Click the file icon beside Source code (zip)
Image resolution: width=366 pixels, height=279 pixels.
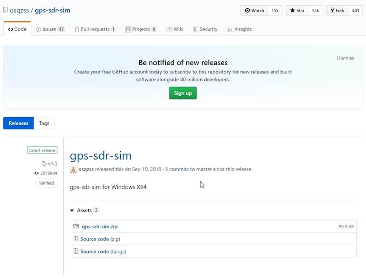tap(76, 239)
